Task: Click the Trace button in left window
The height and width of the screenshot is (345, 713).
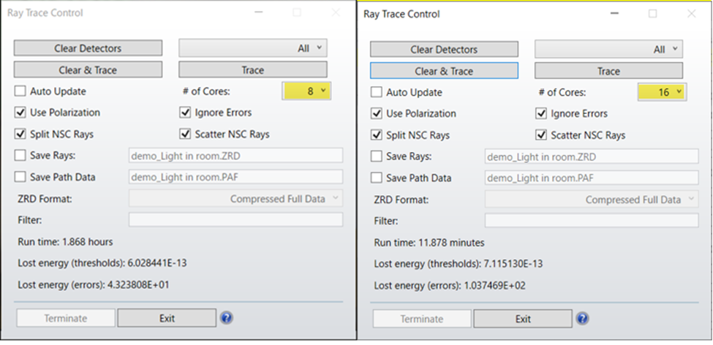Action: click(253, 70)
